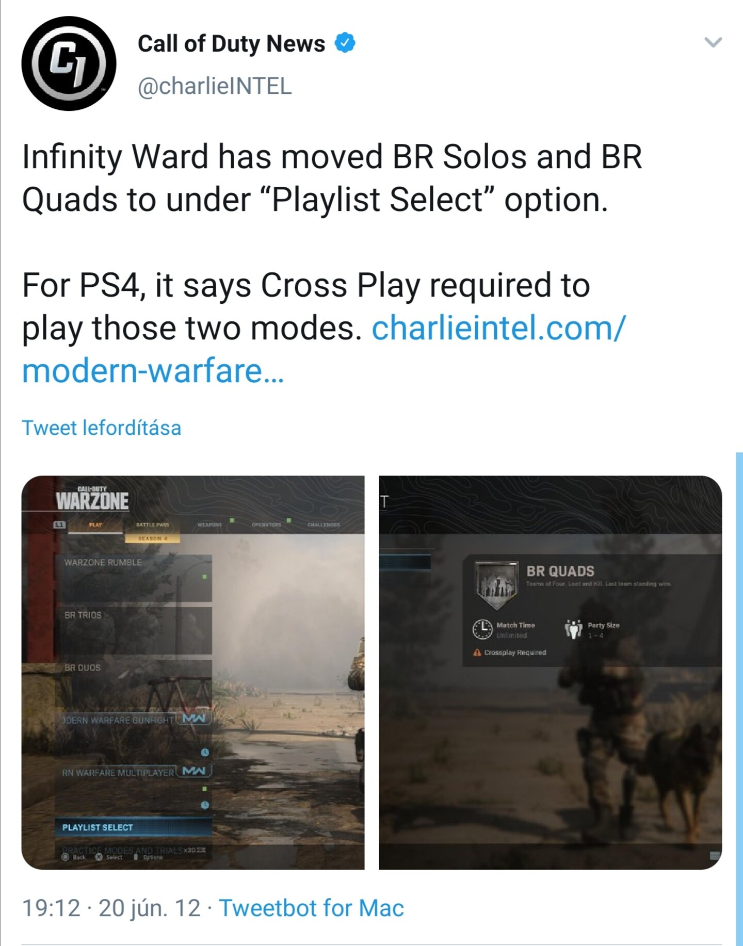Viewport: 743px width, 946px height.
Task: Open the charlieintel.com modern-warfare link
Action: point(324,349)
